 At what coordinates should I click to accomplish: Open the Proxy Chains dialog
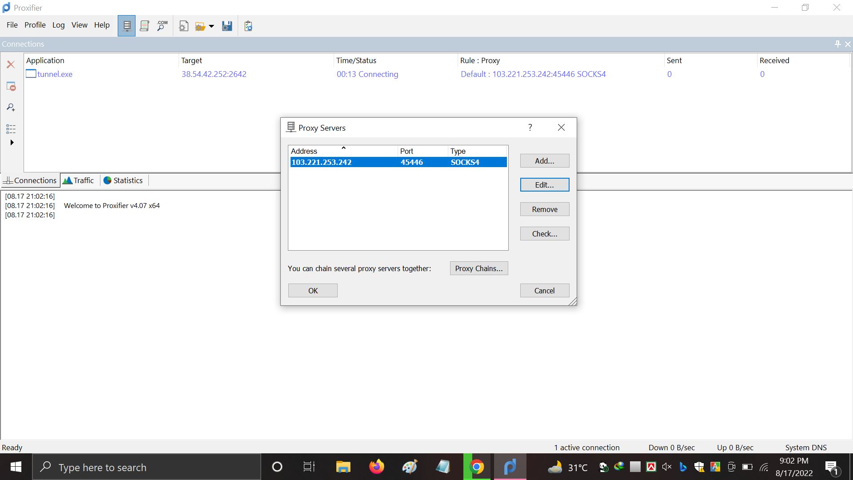tap(478, 268)
